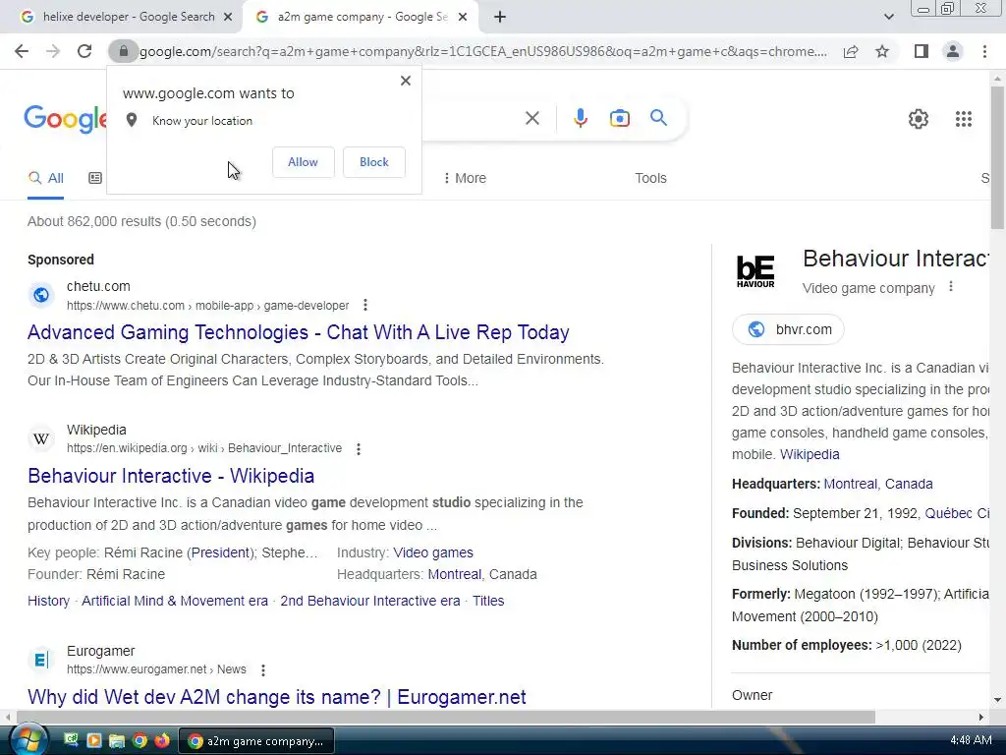Allow google.com to know location
This screenshot has width=1006, height=755.
click(x=303, y=162)
